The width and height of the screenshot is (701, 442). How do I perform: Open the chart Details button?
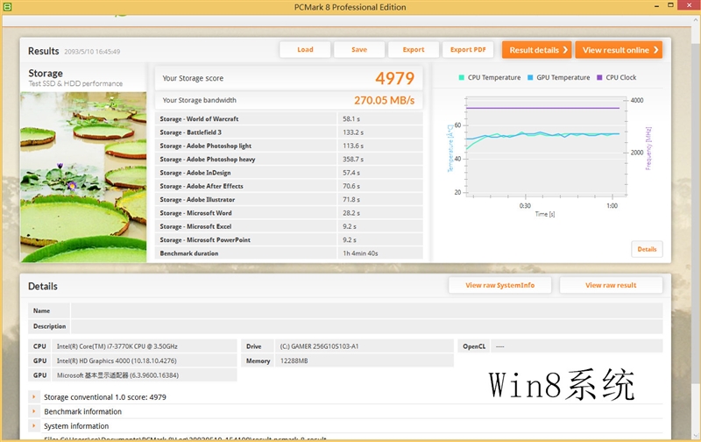click(x=647, y=249)
